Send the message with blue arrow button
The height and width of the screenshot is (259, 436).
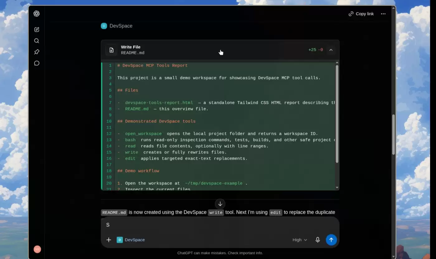pyautogui.click(x=331, y=240)
